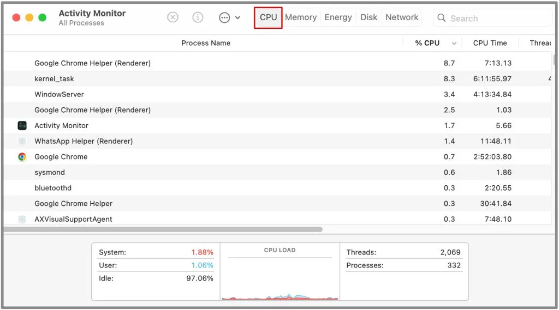This screenshot has height=310, width=559.
Task: Toggle sort order arrow in % CPU column
Action: (454, 44)
